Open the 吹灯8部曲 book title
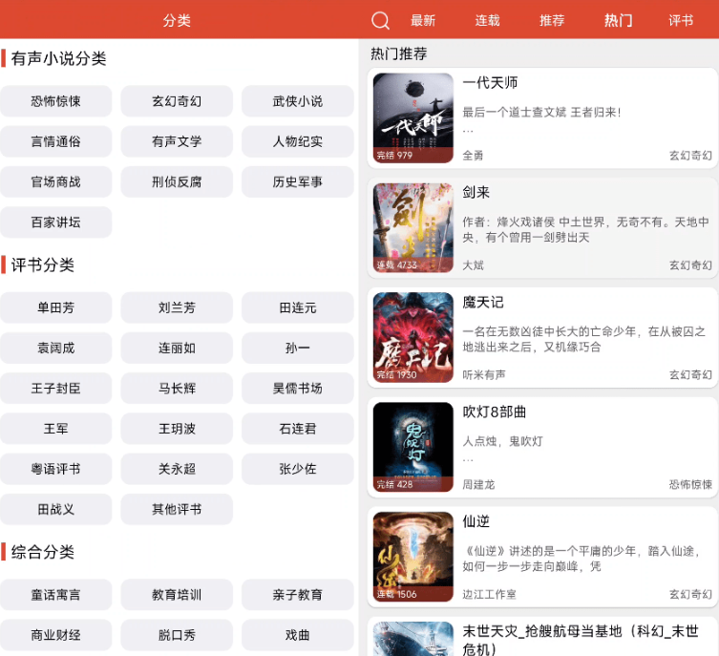The height and width of the screenshot is (656, 719). [x=494, y=412]
